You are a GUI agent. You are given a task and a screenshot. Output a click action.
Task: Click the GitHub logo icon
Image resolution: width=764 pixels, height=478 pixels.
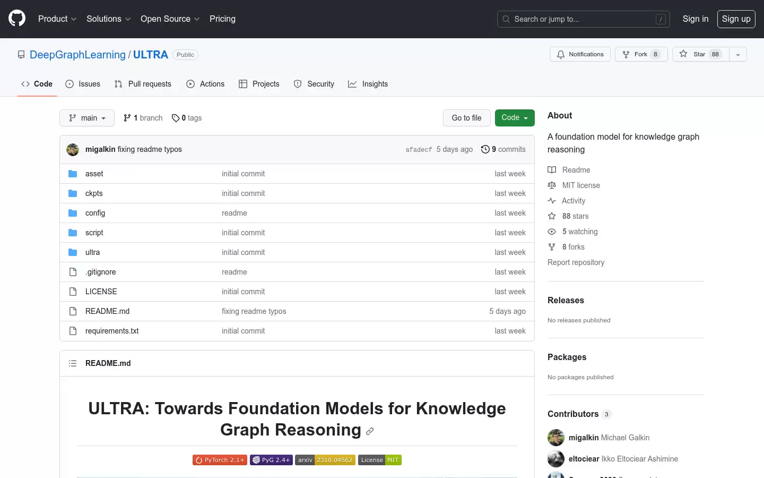point(17,19)
